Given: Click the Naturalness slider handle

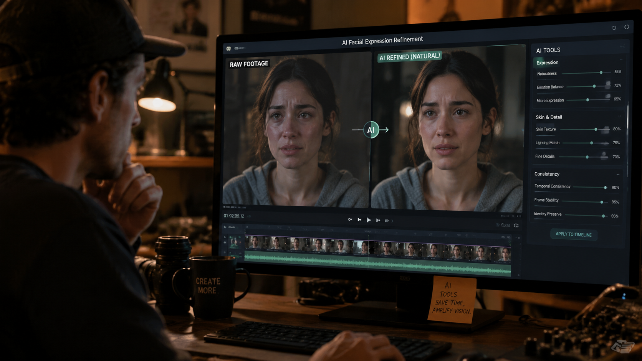Looking at the screenshot, I should [601, 73].
